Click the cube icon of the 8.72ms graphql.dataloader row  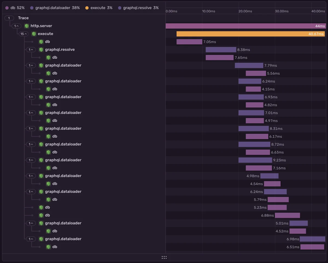[41, 145]
